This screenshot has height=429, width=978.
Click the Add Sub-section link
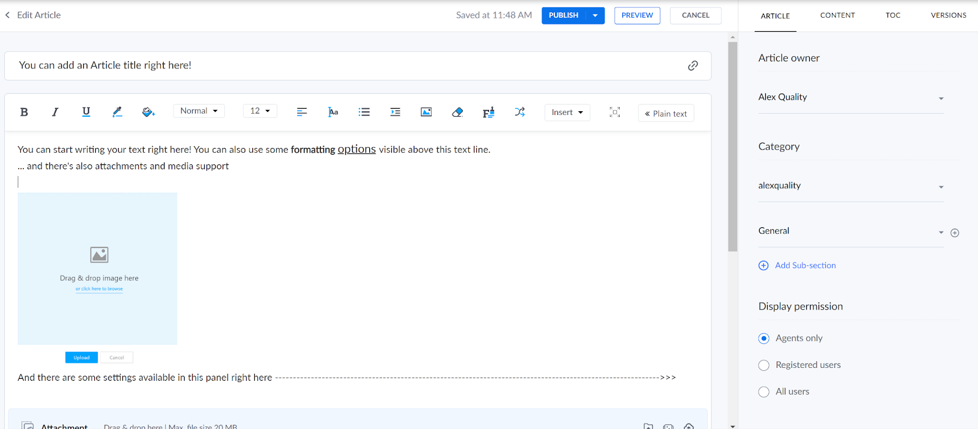click(x=805, y=265)
